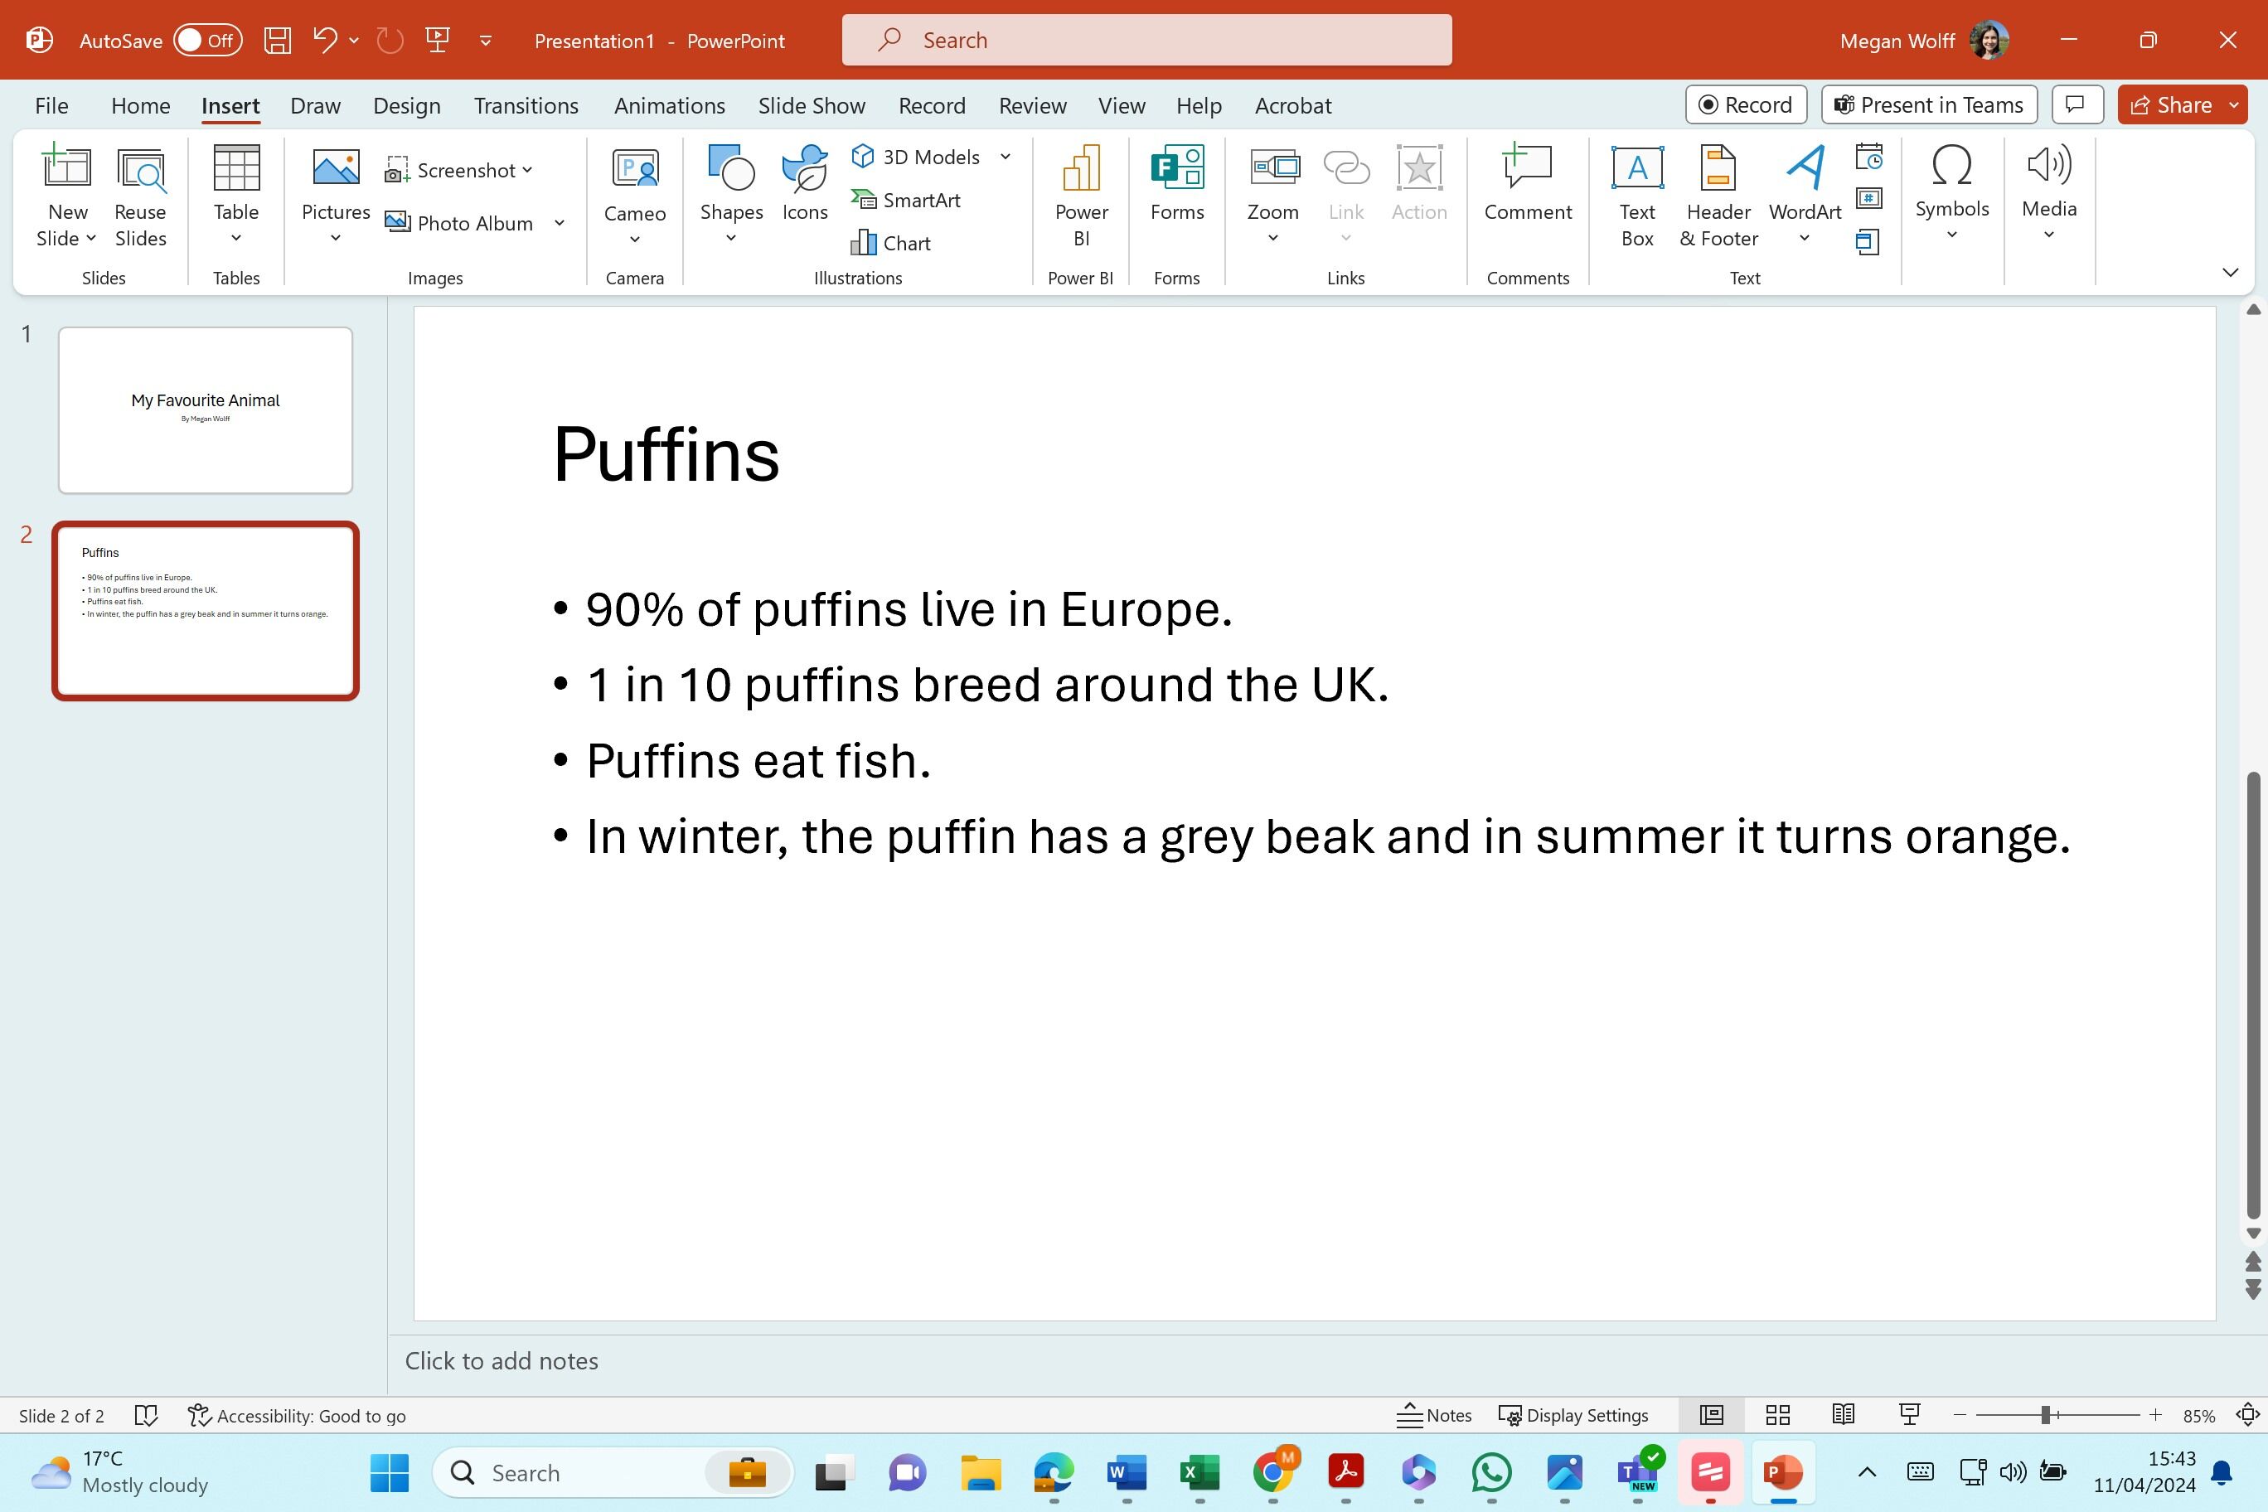The width and height of the screenshot is (2268, 1512).
Task: Open the Design tab
Action: 407,105
